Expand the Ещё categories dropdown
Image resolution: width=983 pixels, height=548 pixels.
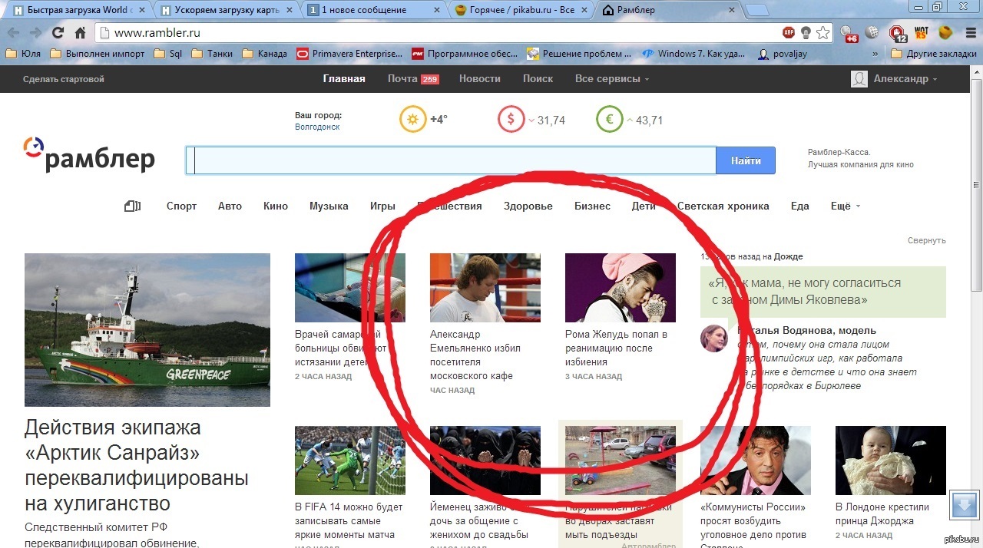click(x=845, y=206)
